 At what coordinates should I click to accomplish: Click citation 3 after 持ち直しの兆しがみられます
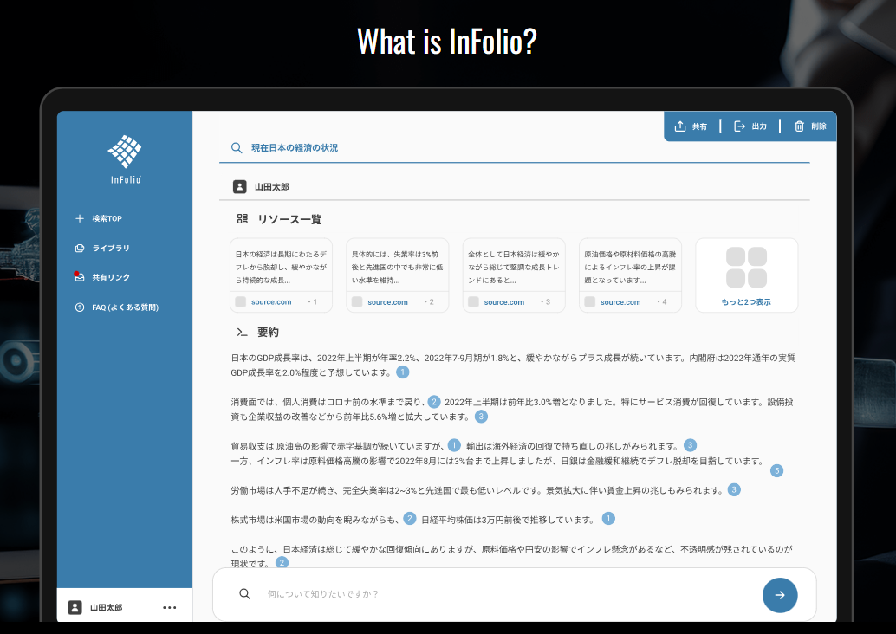point(691,445)
